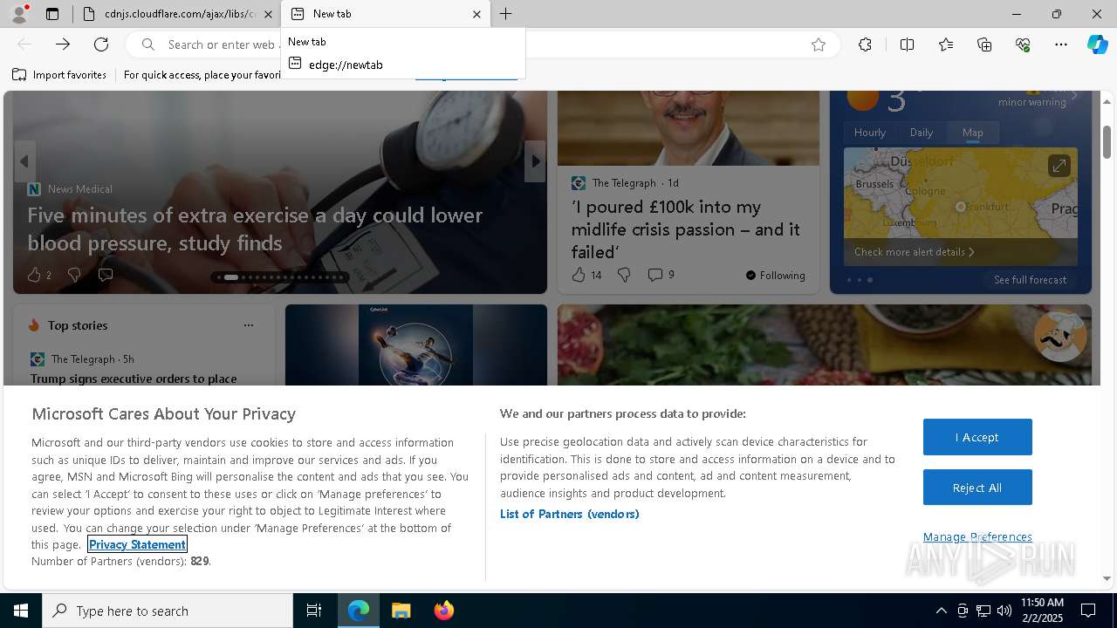Close the cdnjs.cloudflare.com tab
Screen dimensions: 1117x628
[x=268, y=14]
